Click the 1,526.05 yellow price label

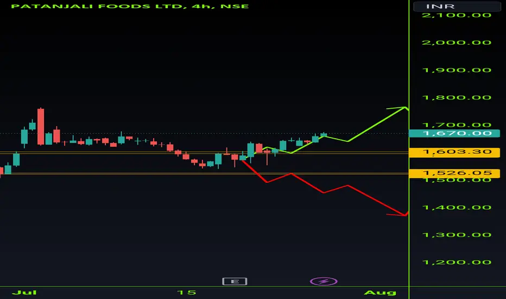point(454,173)
